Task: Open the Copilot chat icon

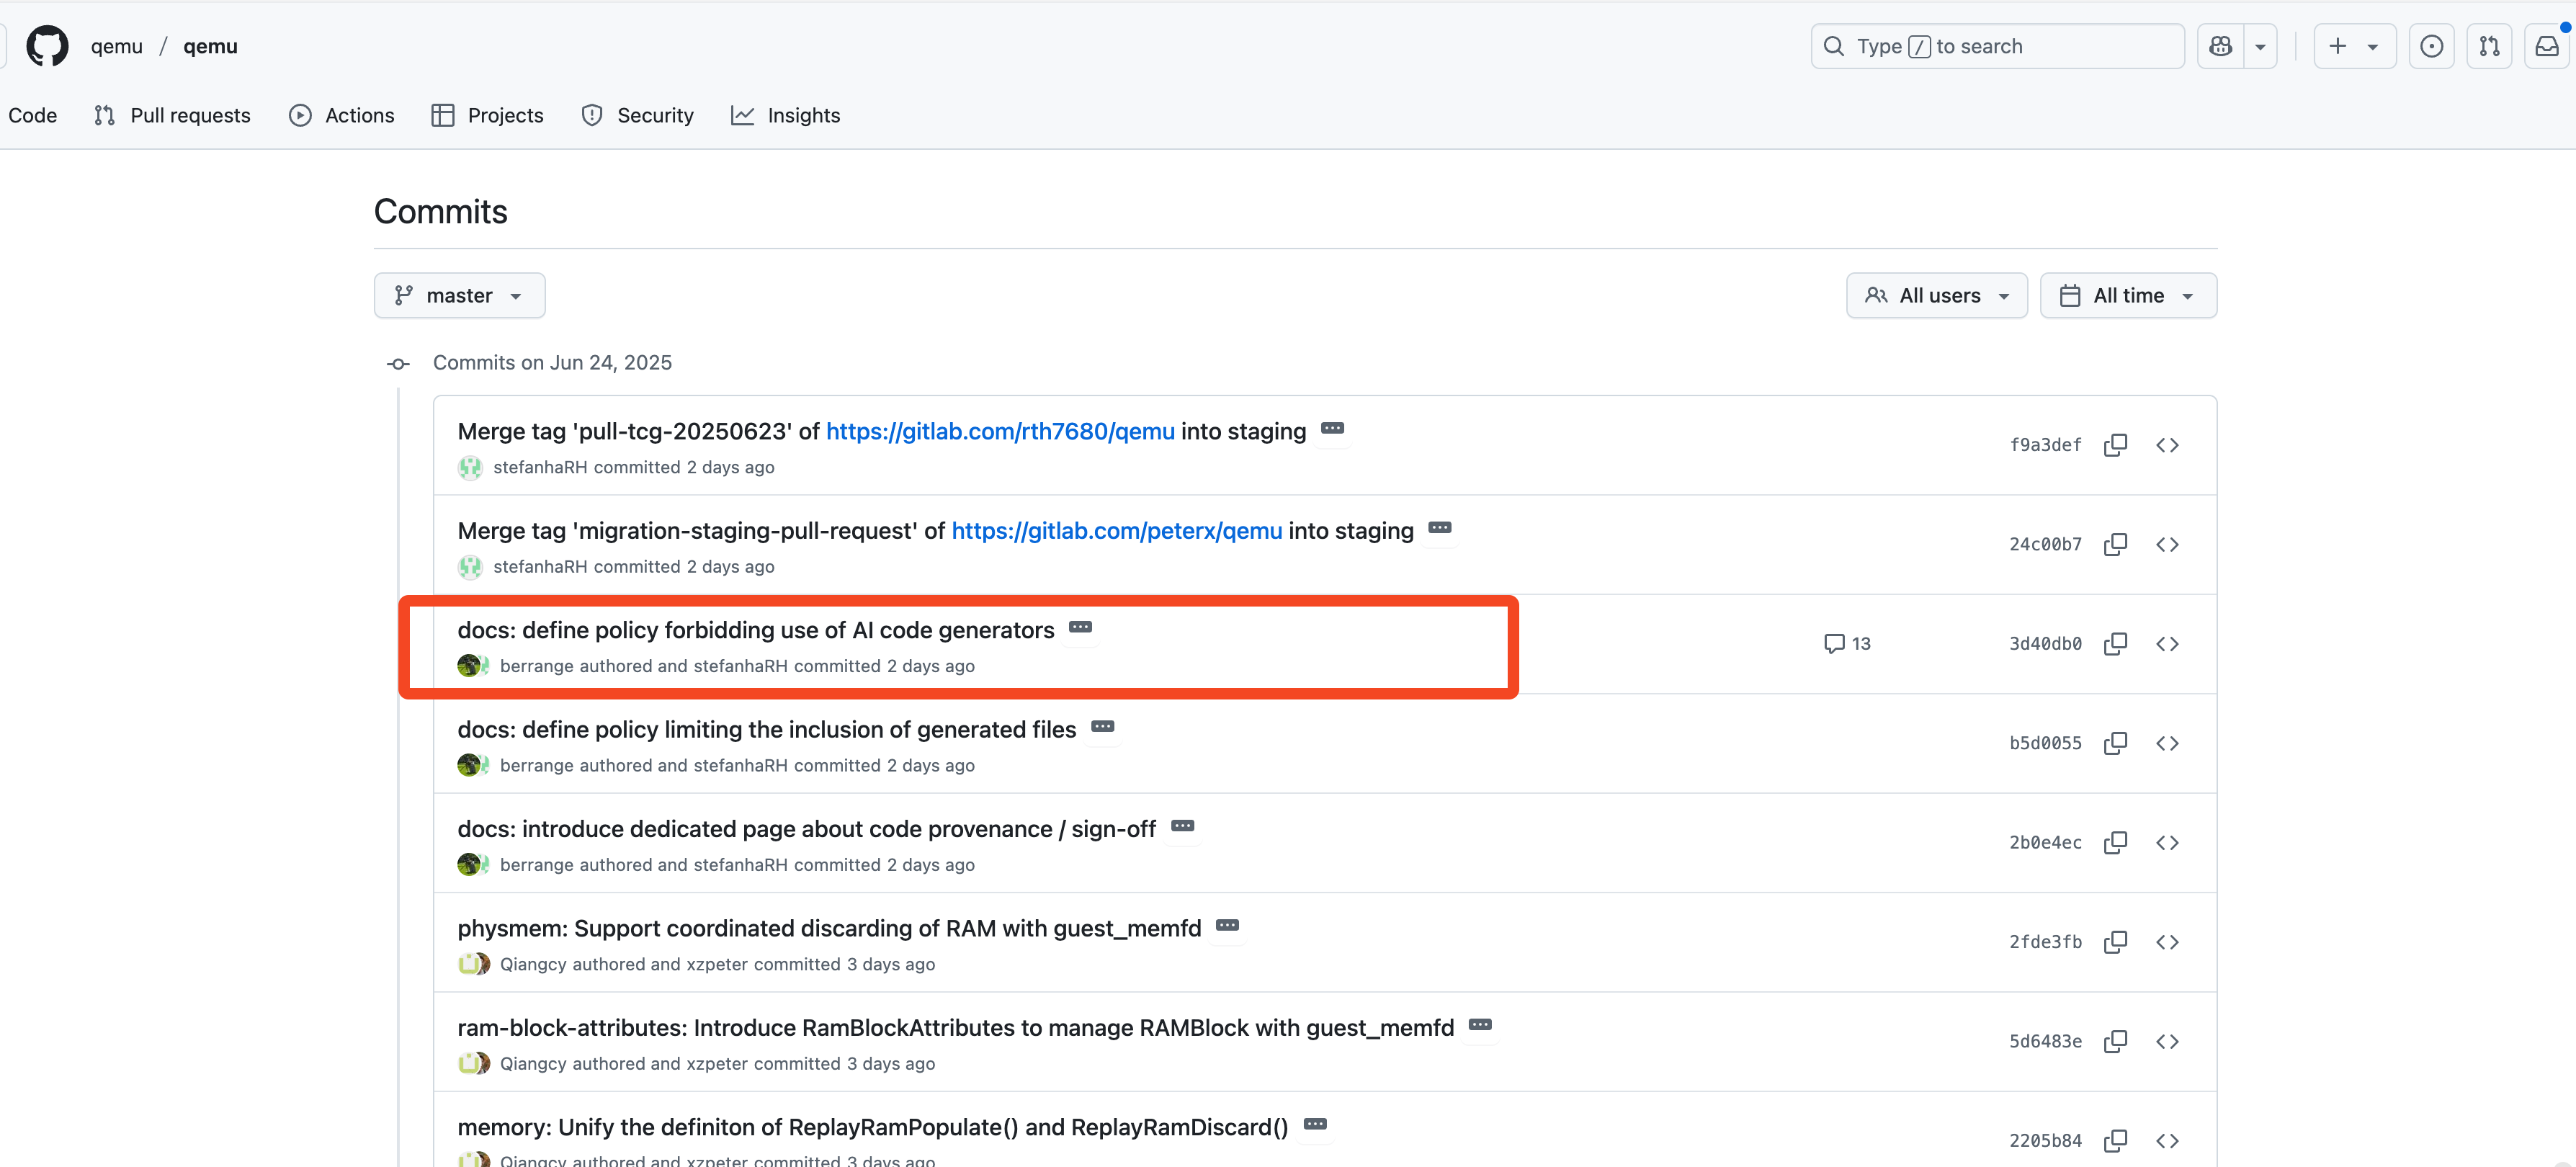Action: pos(2221,46)
